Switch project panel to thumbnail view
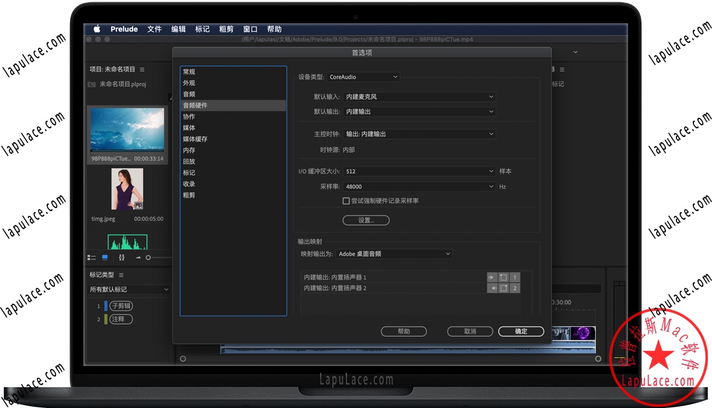 pyautogui.click(x=105, y=257)
